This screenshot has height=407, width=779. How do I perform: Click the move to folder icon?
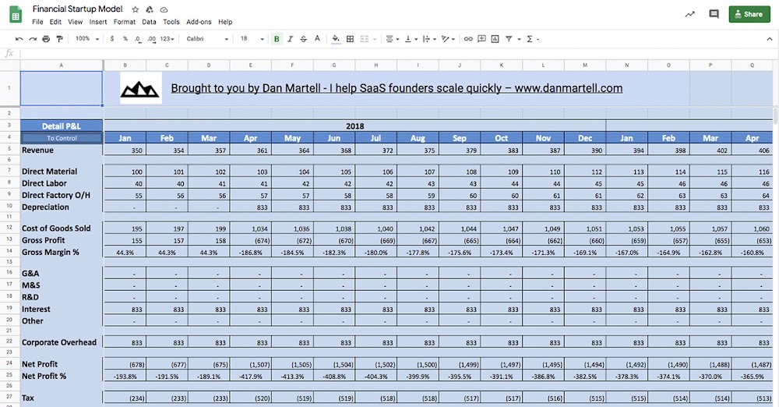(x=150, y=9)
